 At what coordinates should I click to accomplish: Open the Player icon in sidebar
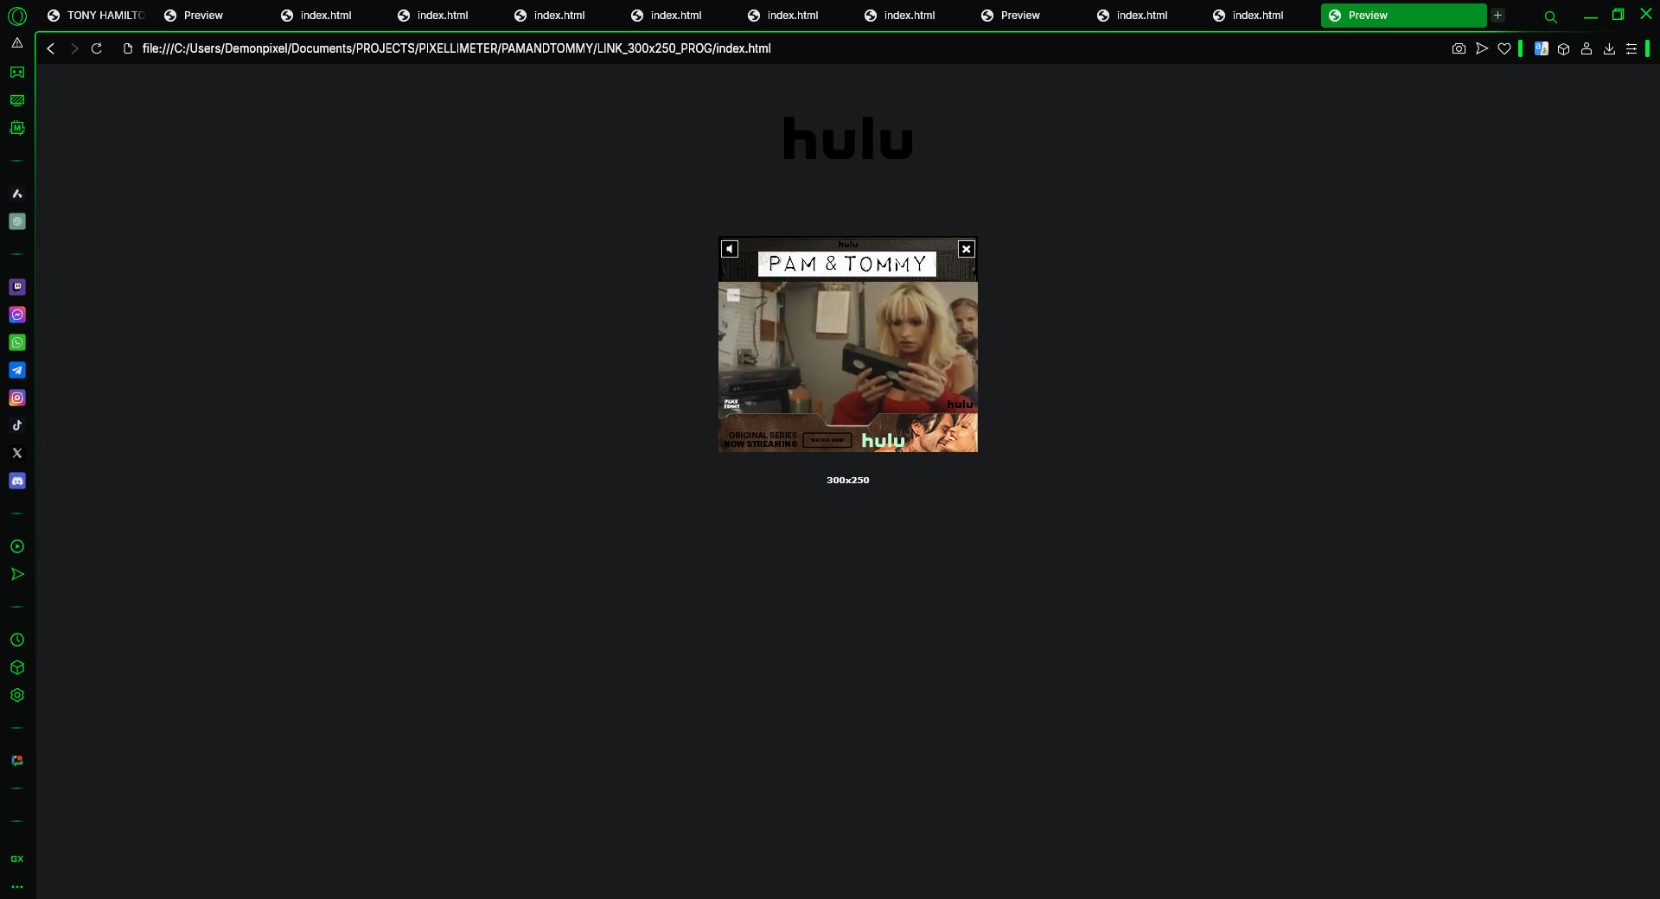(x=17, y=546)
